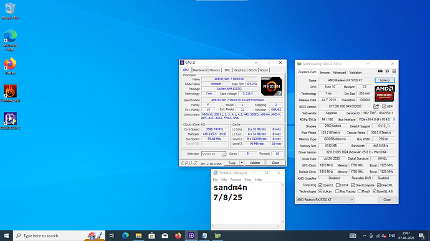Select the Firefox desktop shortcut
Screen dimensions: 430x241
(10, 66)
